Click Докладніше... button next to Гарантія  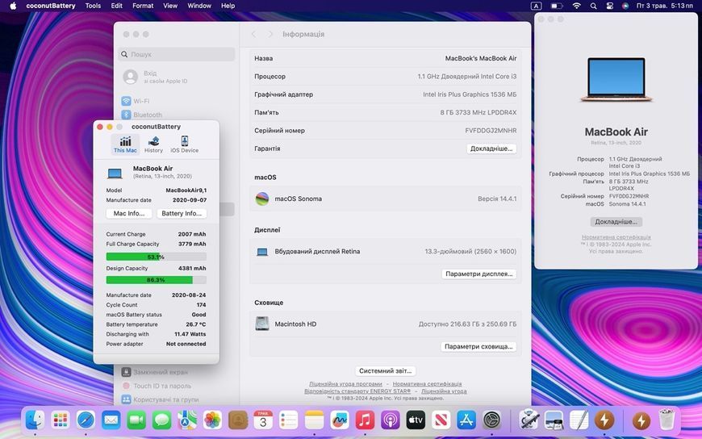click(491, 148)
